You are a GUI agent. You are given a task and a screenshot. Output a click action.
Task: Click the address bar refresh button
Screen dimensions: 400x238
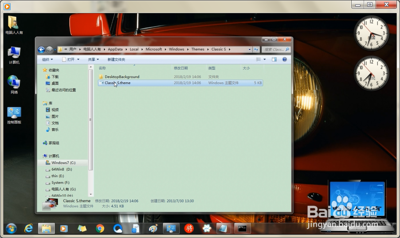click(x=256, y=50)
